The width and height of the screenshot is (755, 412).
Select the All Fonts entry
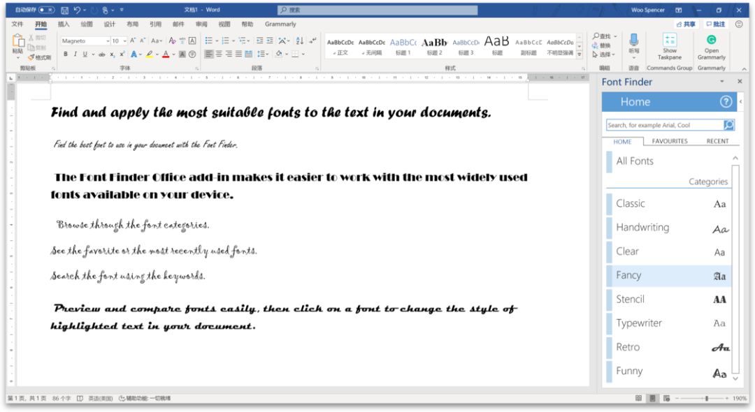pyautogui.click(x=668, y=161)
